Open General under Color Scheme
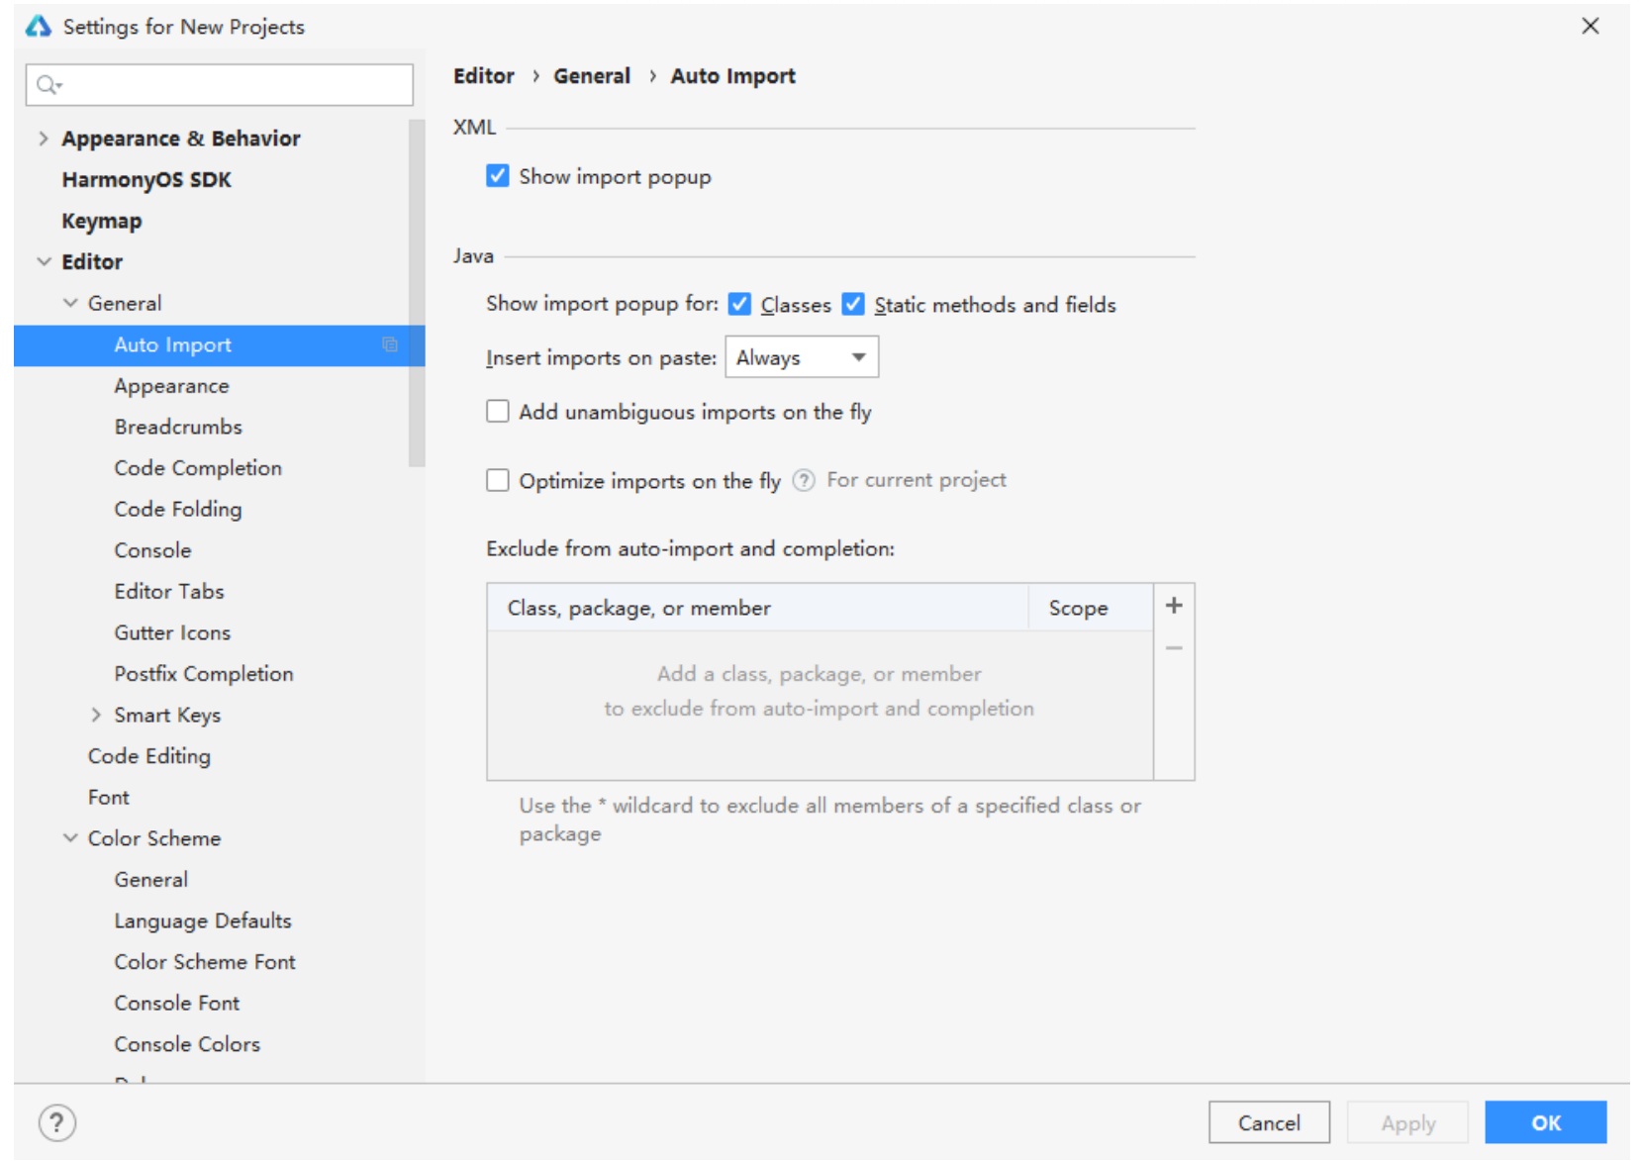This screenshot has height=1161, width=1644. coord(150,880)
